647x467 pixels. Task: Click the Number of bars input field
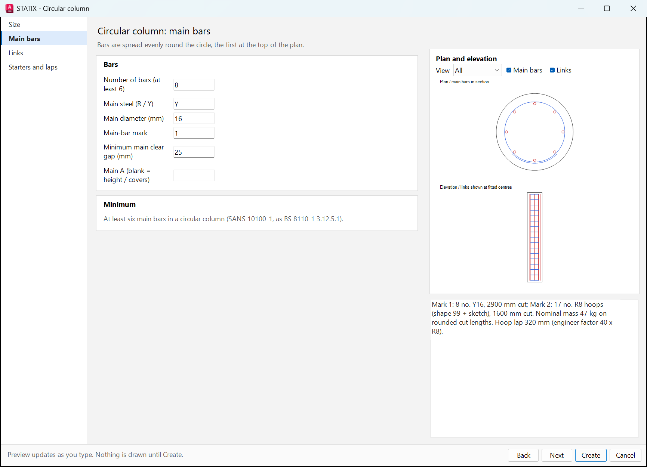[x=194, y=85]
